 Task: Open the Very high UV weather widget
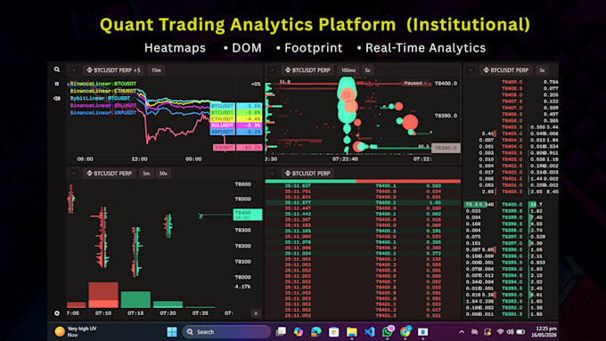(76, 331)
